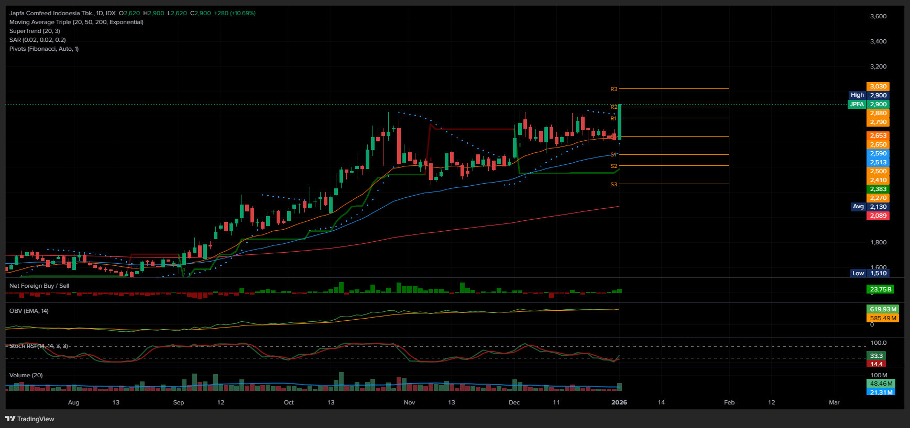Click the 48.46M volume value tag
Image resolution: width=910 pixels, height=428 pixels.
click(881, 384)
